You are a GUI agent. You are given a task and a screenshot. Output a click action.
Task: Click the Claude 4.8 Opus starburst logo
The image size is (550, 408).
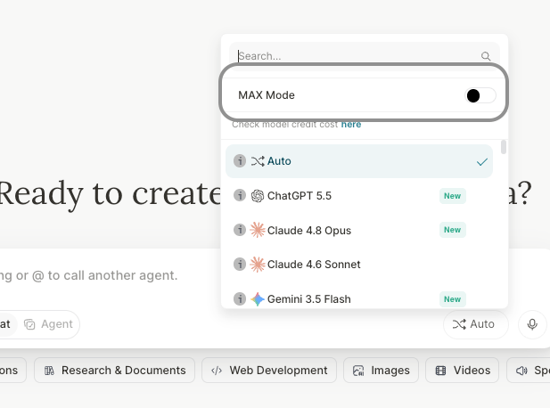(x=257, y=230)
